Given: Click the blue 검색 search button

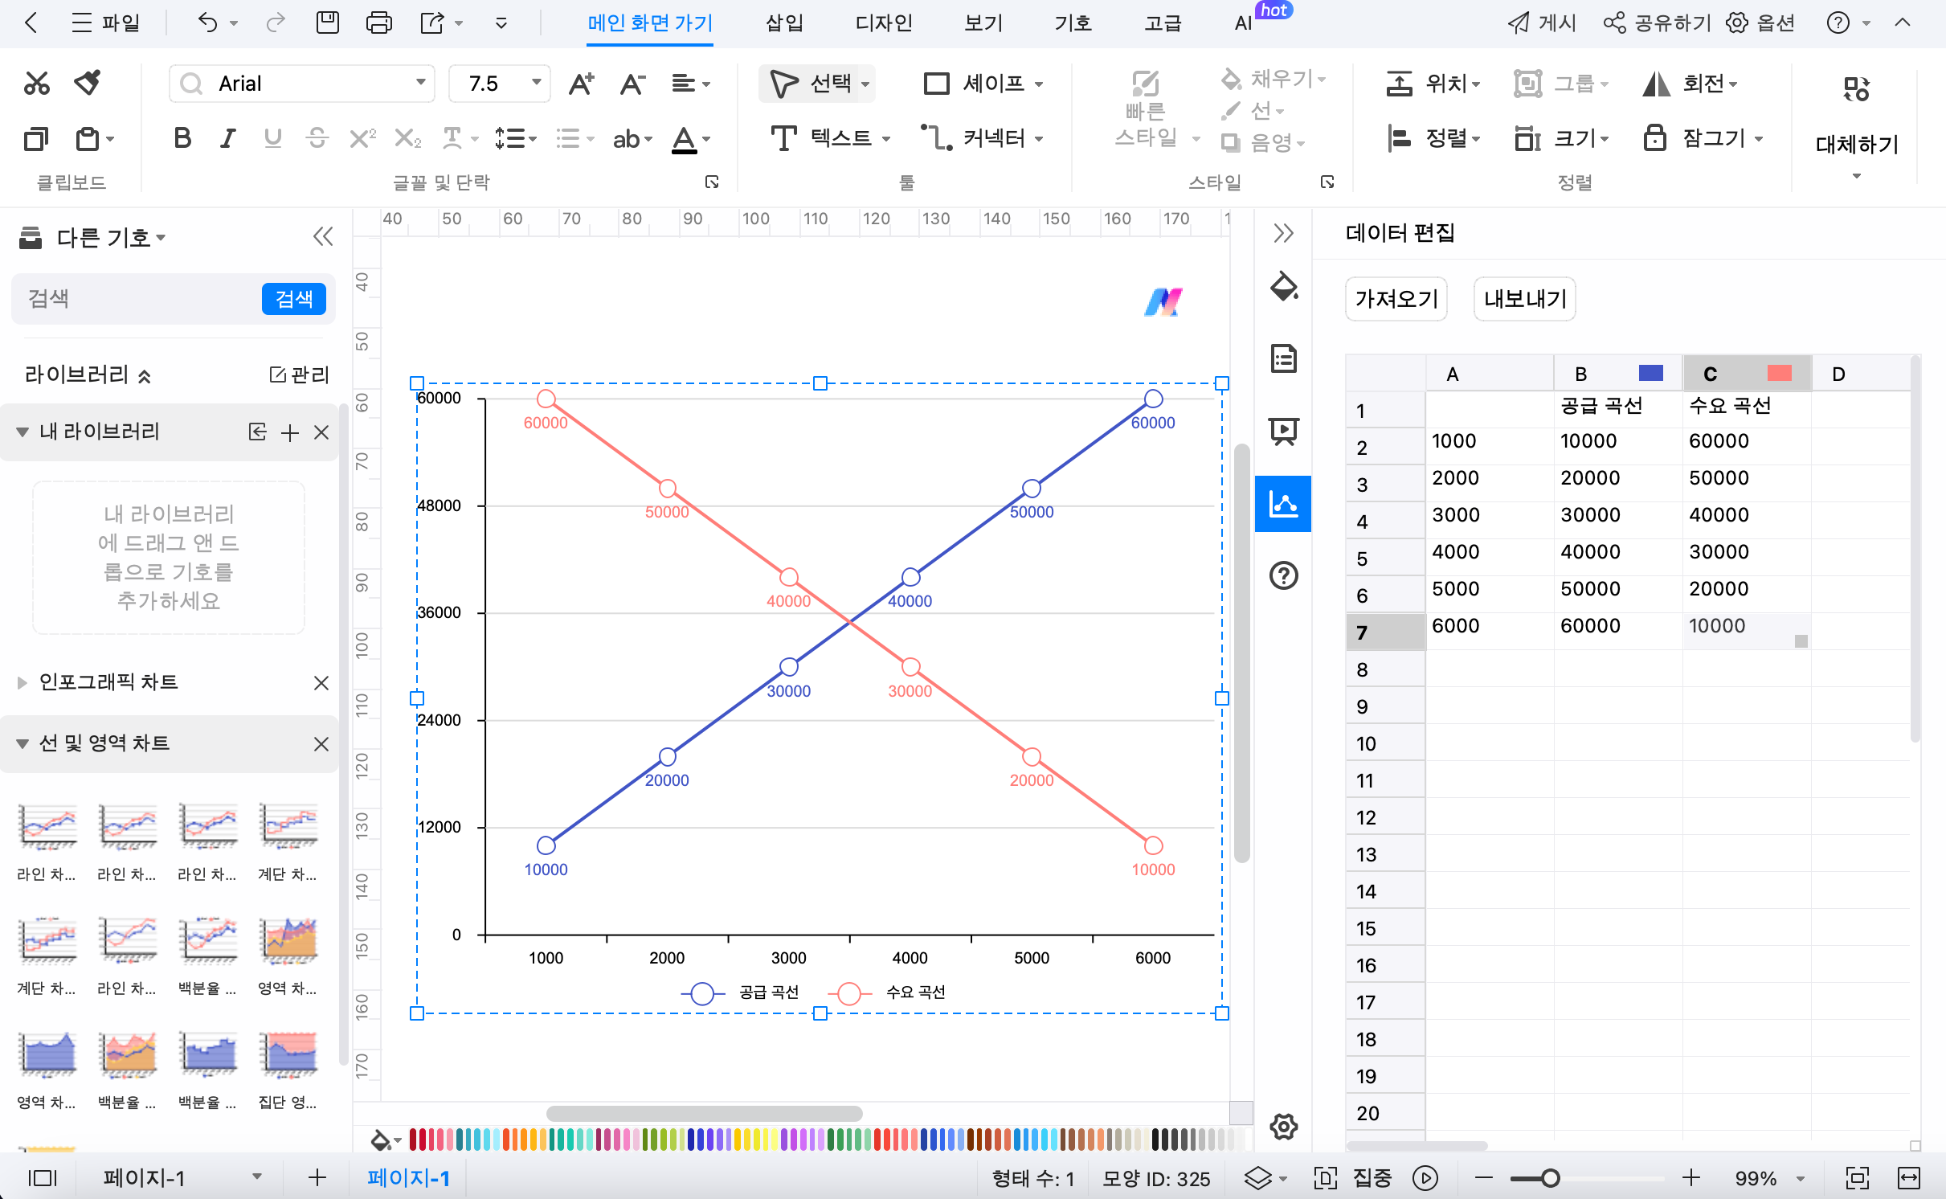Looking at the screenshot, I should coord(293,299).
